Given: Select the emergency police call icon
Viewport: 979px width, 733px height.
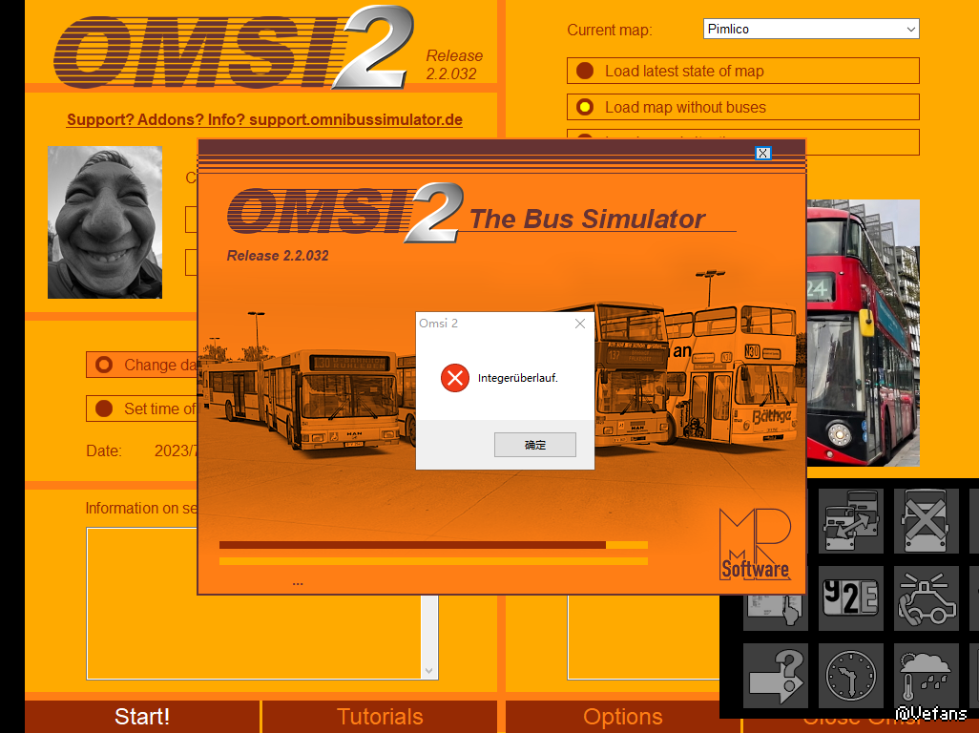Looking at the screenshot, I should coord(926,598).
